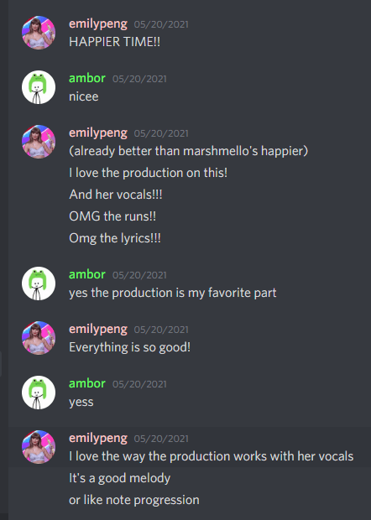The image size is (371, 520).
Task: Click the message "OMG the runs!!"
Action: [112, 216]
